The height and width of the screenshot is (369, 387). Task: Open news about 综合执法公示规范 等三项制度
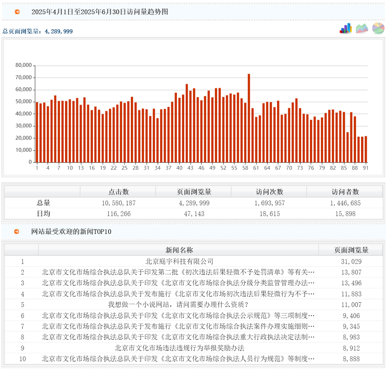178,316
